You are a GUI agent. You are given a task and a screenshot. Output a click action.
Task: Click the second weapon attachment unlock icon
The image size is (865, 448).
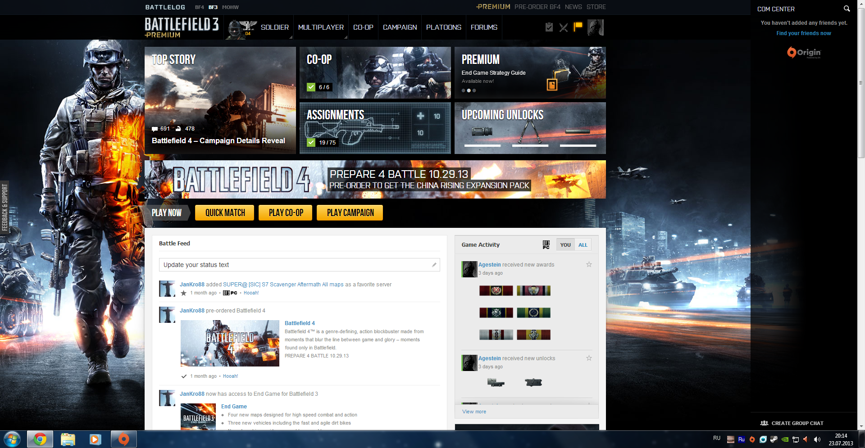(x=533, y=383)
